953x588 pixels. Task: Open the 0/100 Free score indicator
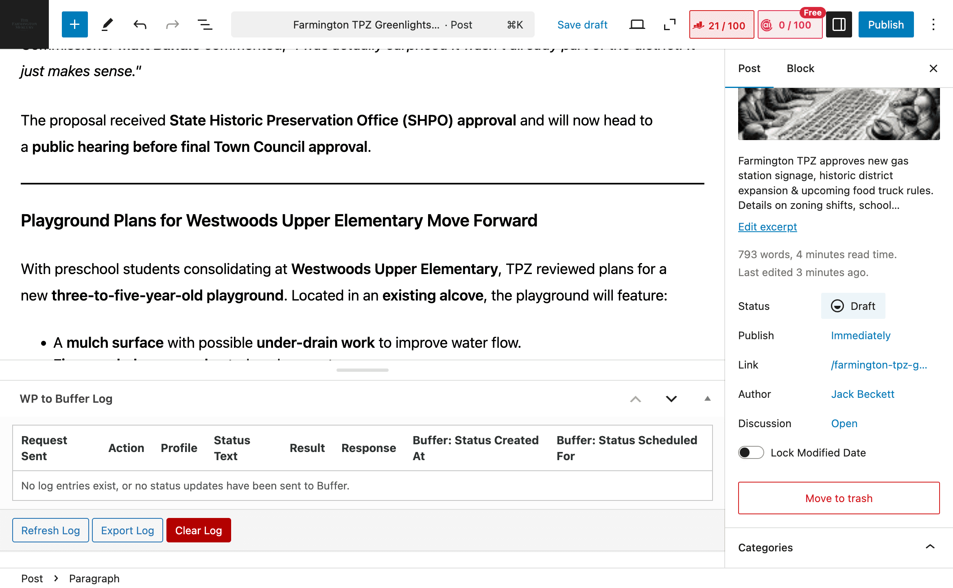(x=790, y=25)
